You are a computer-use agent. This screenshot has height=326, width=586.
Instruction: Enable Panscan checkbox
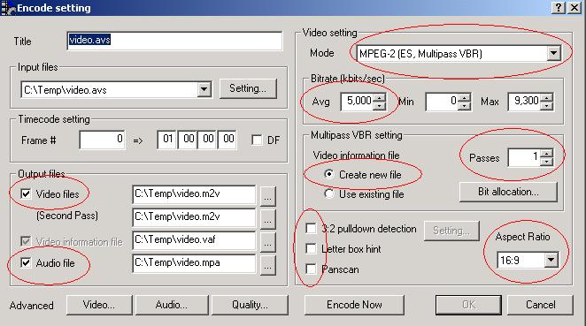(x=311, y=269)
